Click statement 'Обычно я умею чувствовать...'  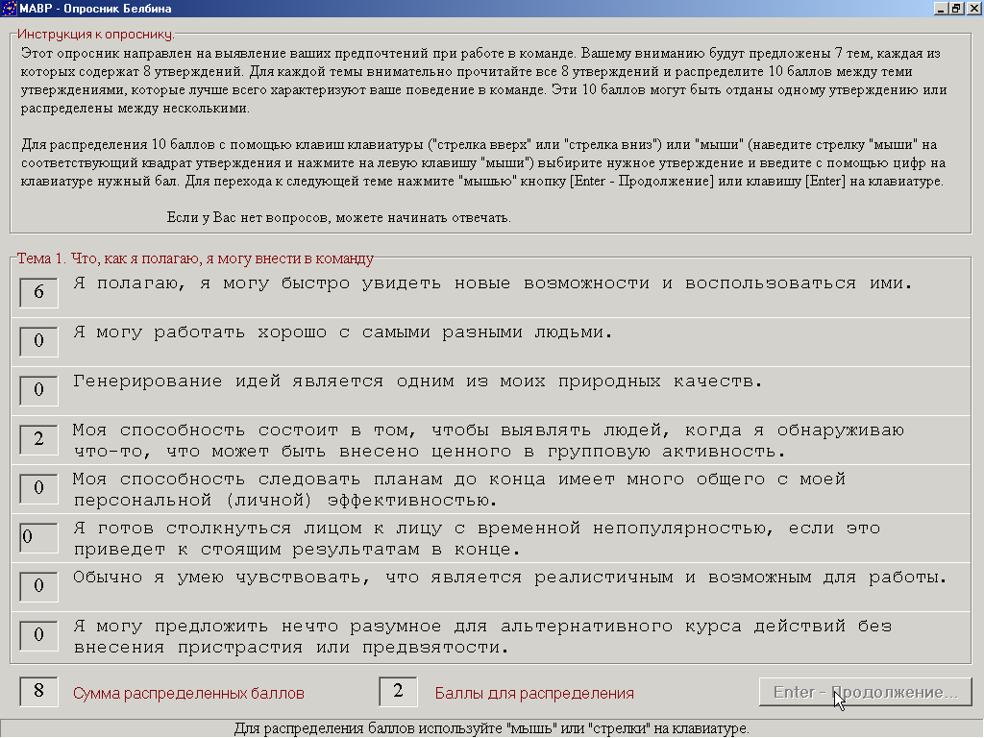509,578
